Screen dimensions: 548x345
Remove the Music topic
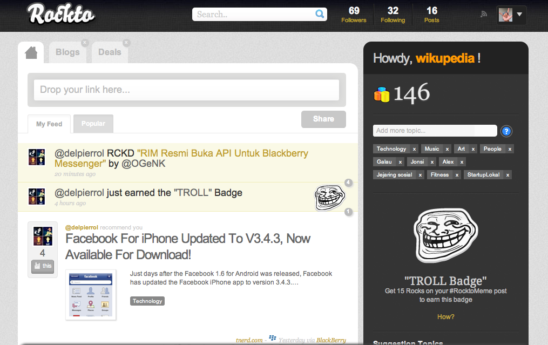tap(447, 149)
